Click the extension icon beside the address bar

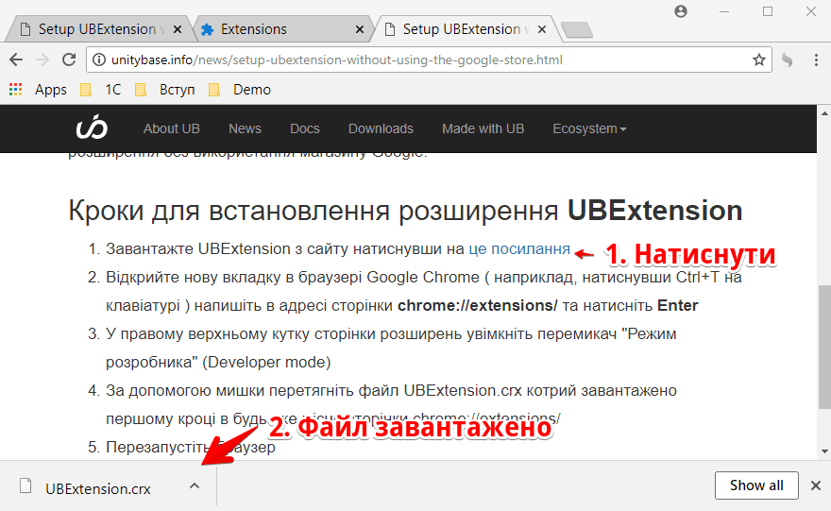click(x=788, y=60)
